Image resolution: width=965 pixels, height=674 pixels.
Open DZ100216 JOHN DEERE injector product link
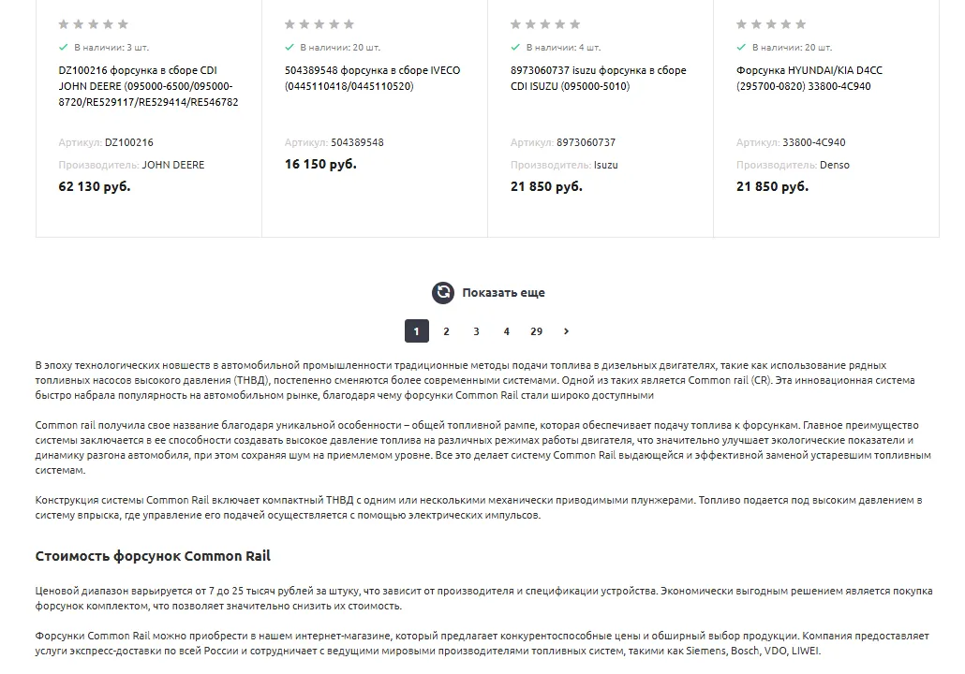148,86
